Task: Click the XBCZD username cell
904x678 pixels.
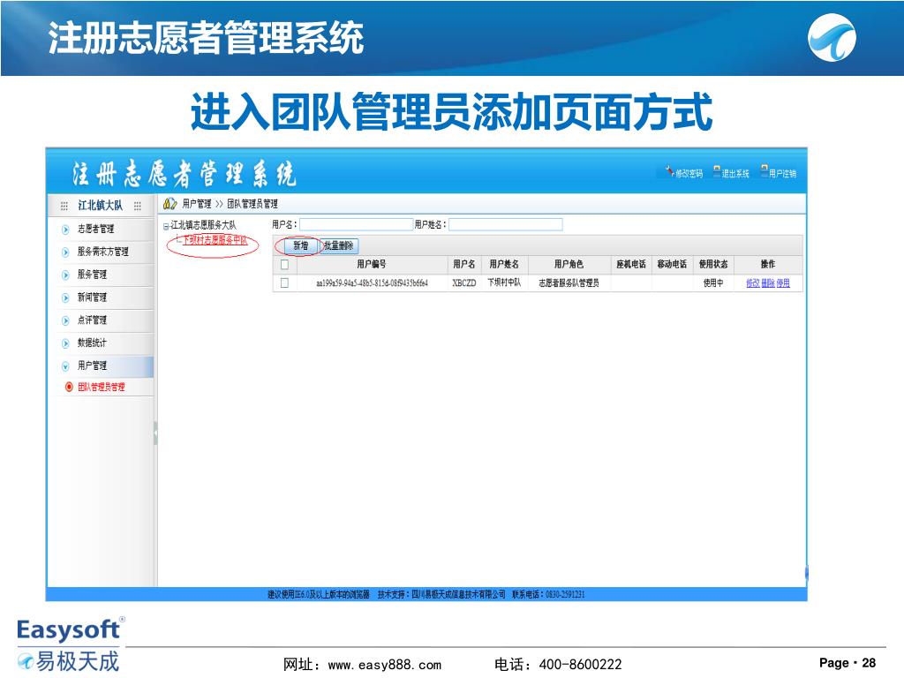Action: [464, 283]
